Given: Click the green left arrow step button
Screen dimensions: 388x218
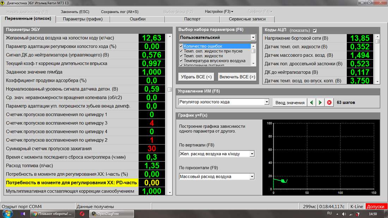Looking at the screenshot, I should tap(311, 102).
